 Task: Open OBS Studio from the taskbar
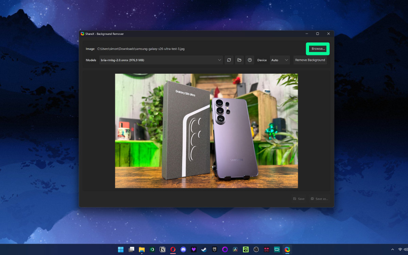256,250
